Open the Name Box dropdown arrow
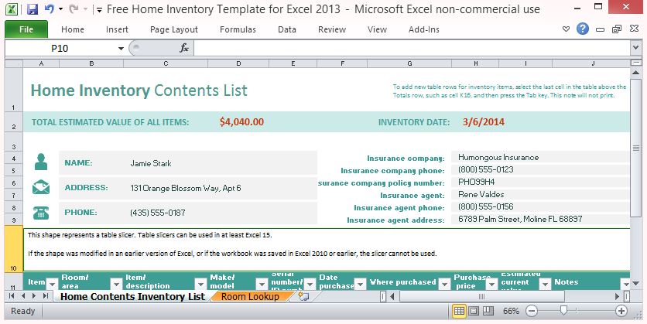The height and width of the screenshot is (324, 647). 121,48
